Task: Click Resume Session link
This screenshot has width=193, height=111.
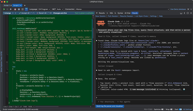Action: tap(126, 16)
